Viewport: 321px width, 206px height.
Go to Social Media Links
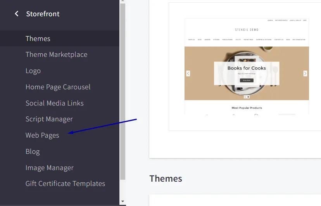(54, 103)
